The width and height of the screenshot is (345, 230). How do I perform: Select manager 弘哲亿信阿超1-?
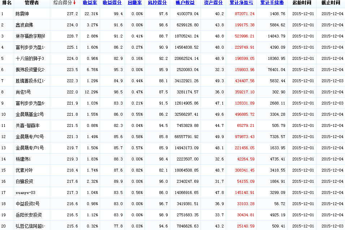point(30,226)
